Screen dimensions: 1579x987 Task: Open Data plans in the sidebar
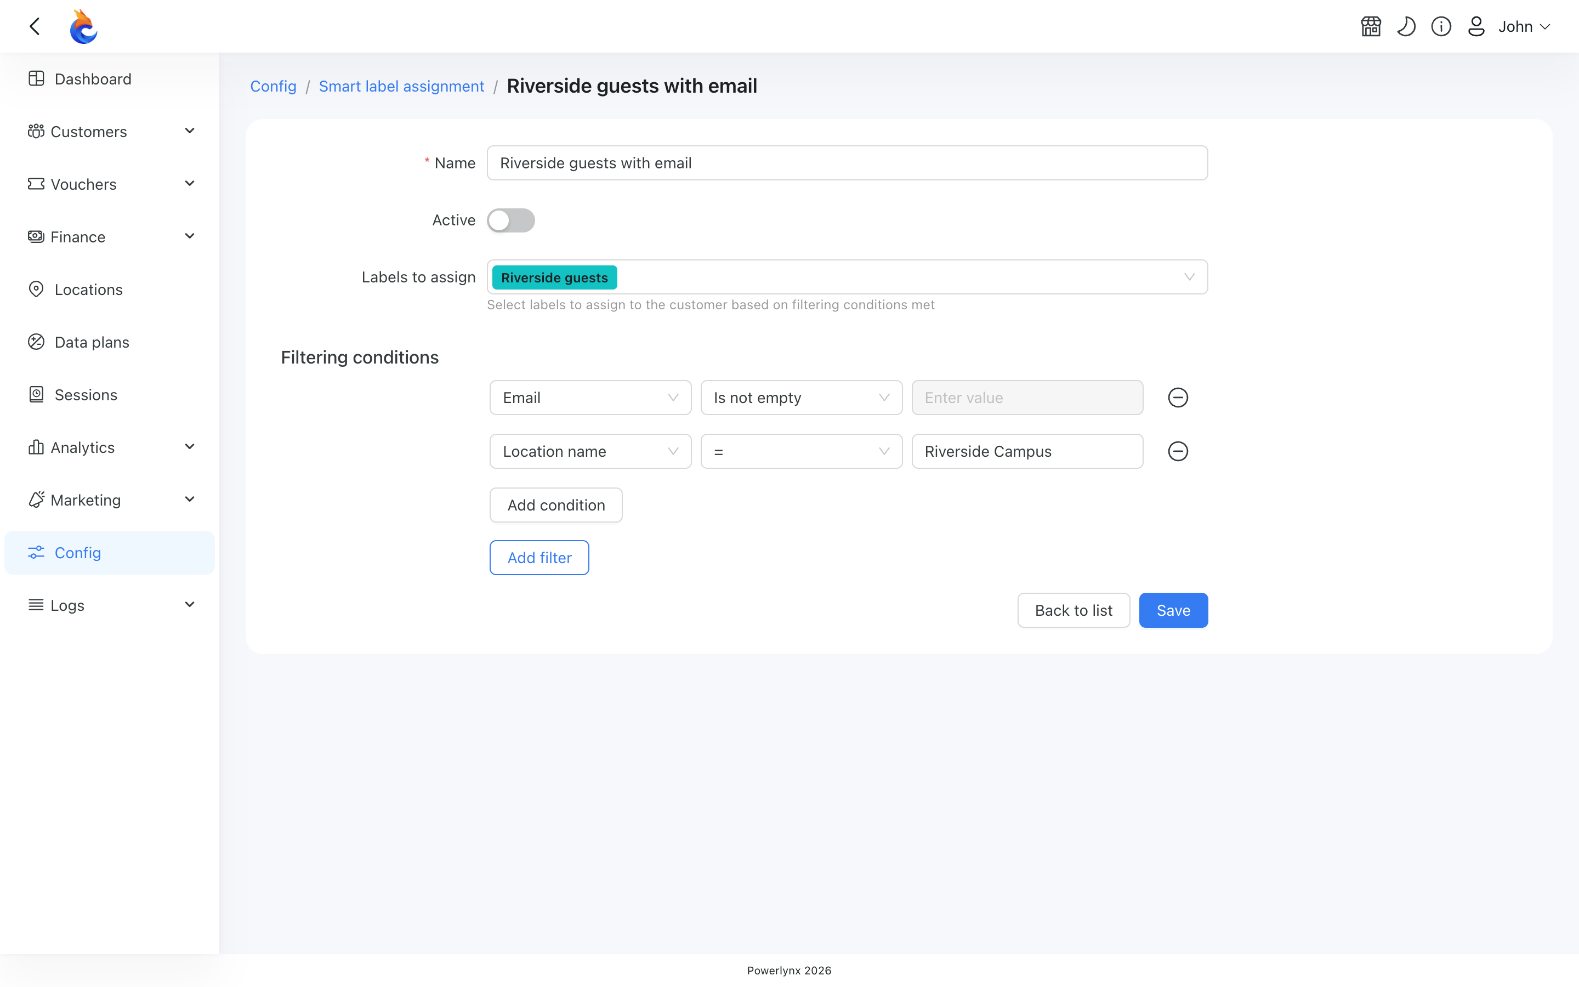pyautogui.click(x=110, y=342)
